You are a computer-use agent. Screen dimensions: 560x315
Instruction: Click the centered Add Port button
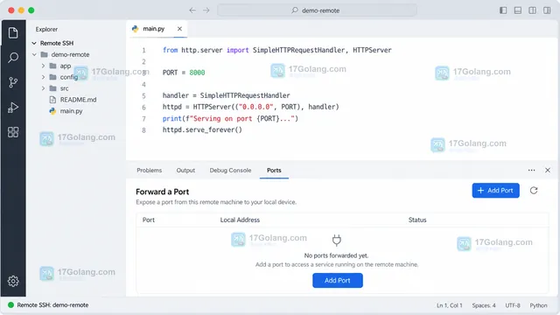point(338,280)
